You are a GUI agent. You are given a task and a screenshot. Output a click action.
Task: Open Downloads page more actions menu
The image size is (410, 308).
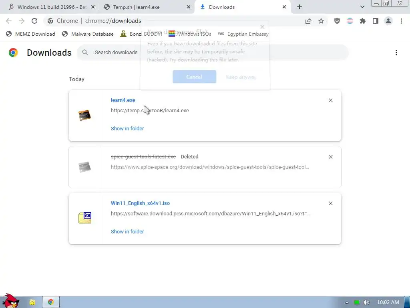click(396, 53)
